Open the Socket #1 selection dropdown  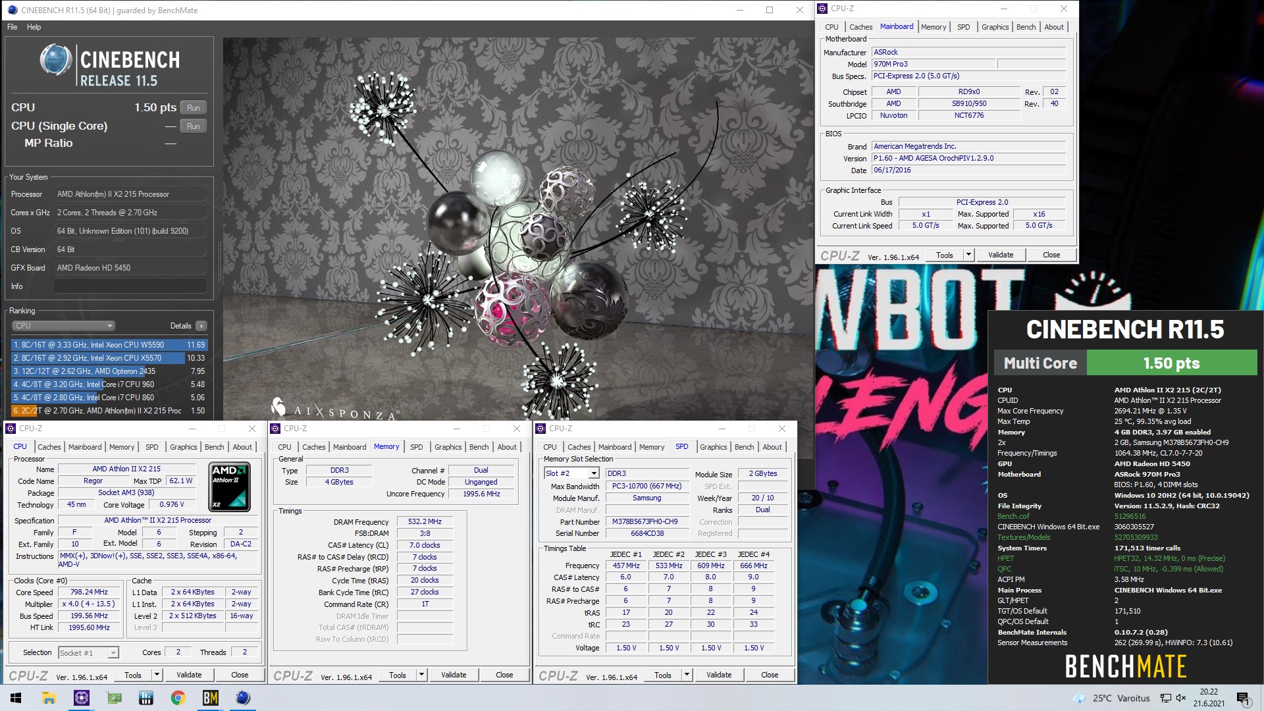(88, 652)
